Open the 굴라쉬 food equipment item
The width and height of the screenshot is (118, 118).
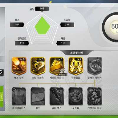76,96
